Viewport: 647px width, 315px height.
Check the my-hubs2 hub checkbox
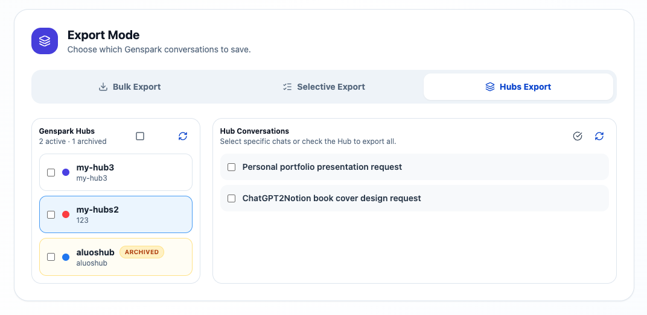pyautogui.click(x=51, y=214)
